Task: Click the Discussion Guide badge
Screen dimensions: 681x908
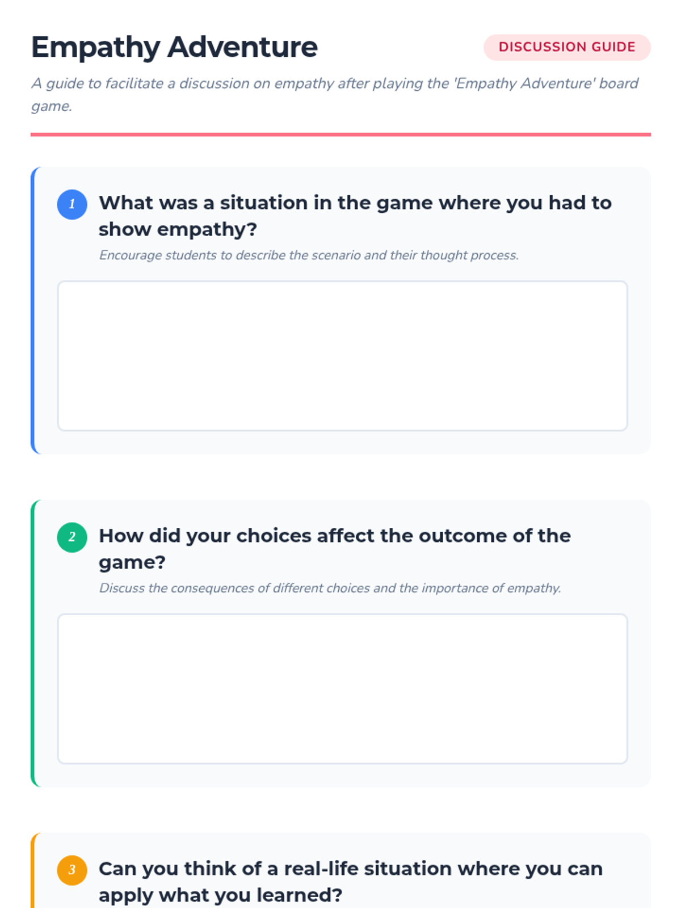Action: click(x=566, y=47)
